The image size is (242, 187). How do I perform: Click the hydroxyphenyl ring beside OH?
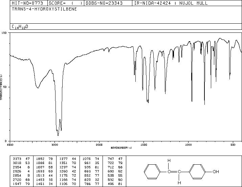click(197, 171)
